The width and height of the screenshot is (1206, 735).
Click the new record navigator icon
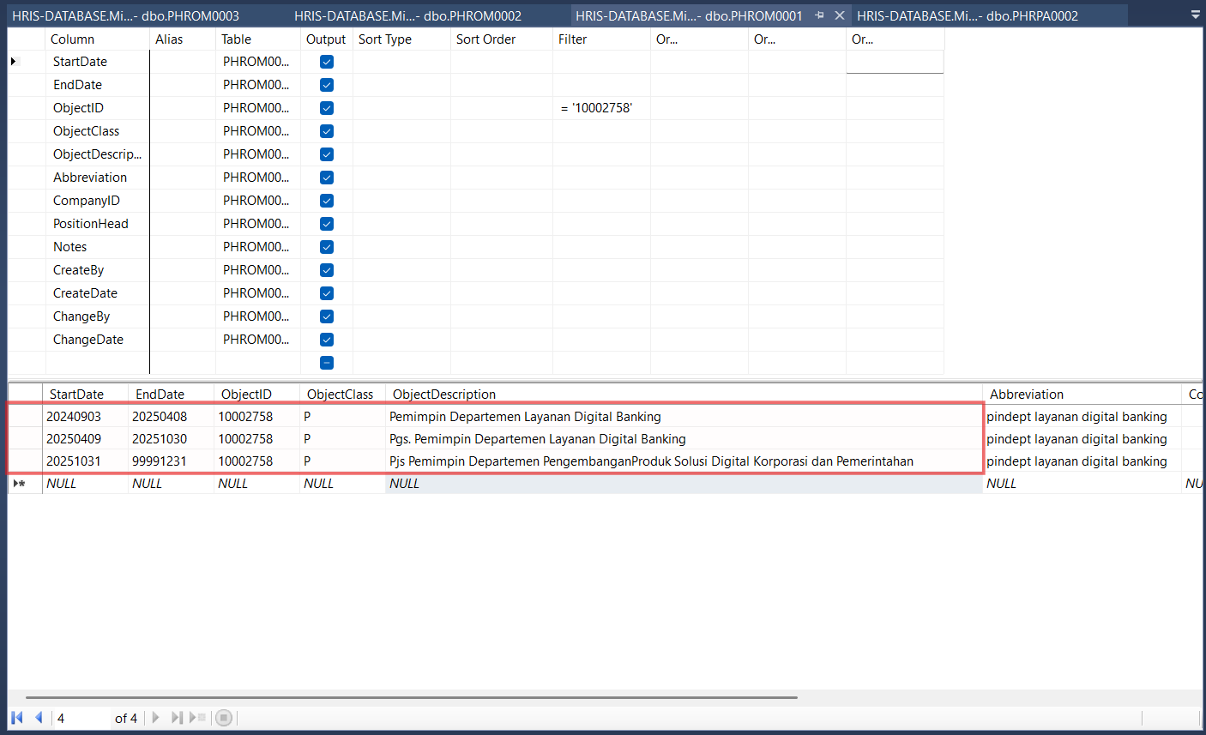198,718
